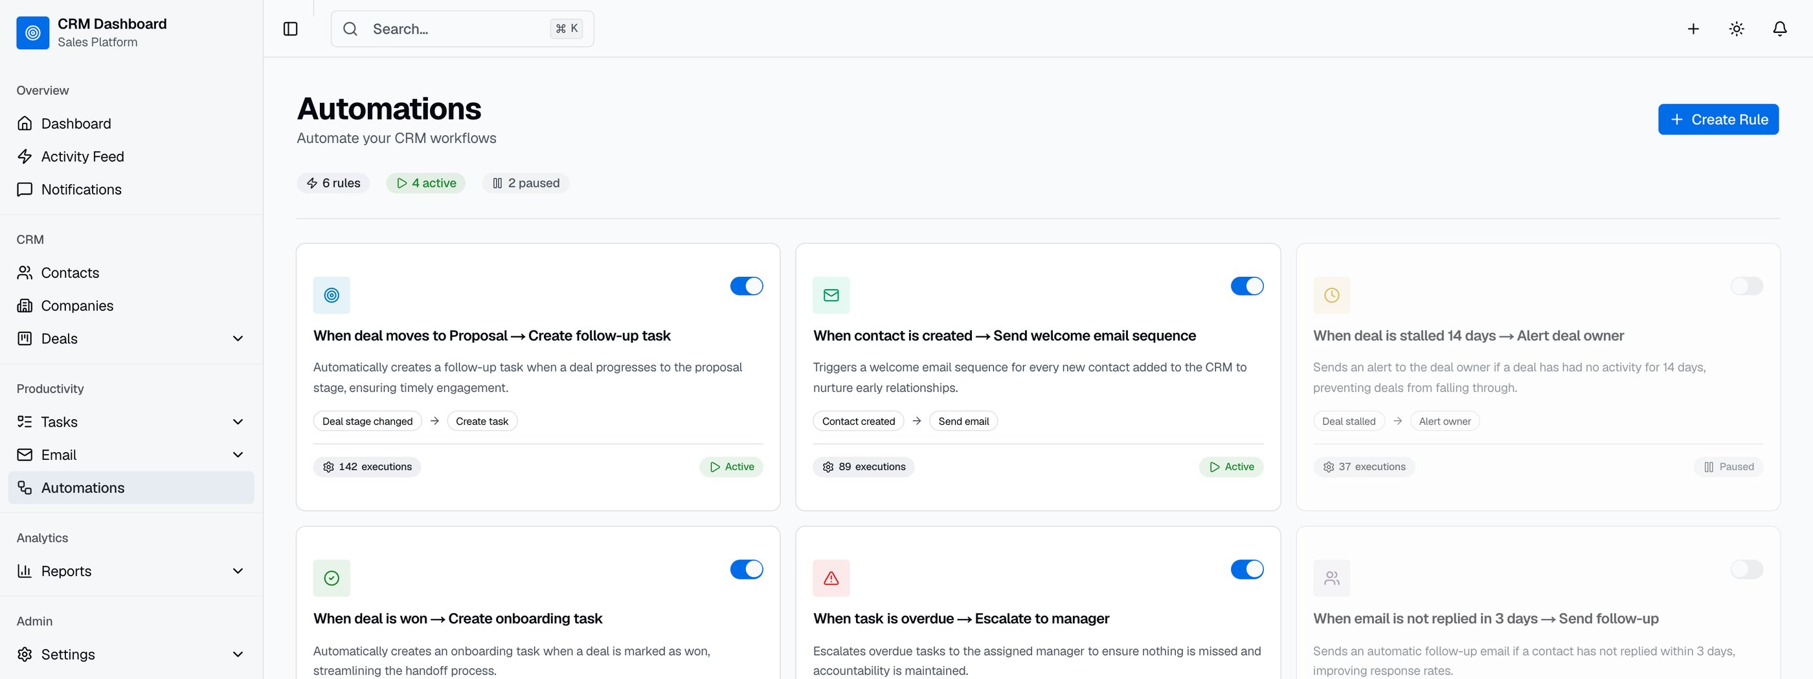This screenshot has width=1813, height=679.
Task: Click the Deals kanban icon
Action: 25,338
